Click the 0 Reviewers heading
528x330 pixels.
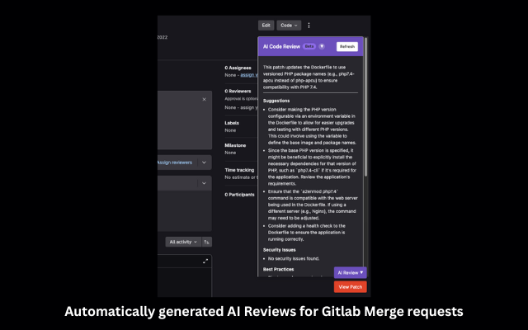pyautogui.click(x=238, y=91)
